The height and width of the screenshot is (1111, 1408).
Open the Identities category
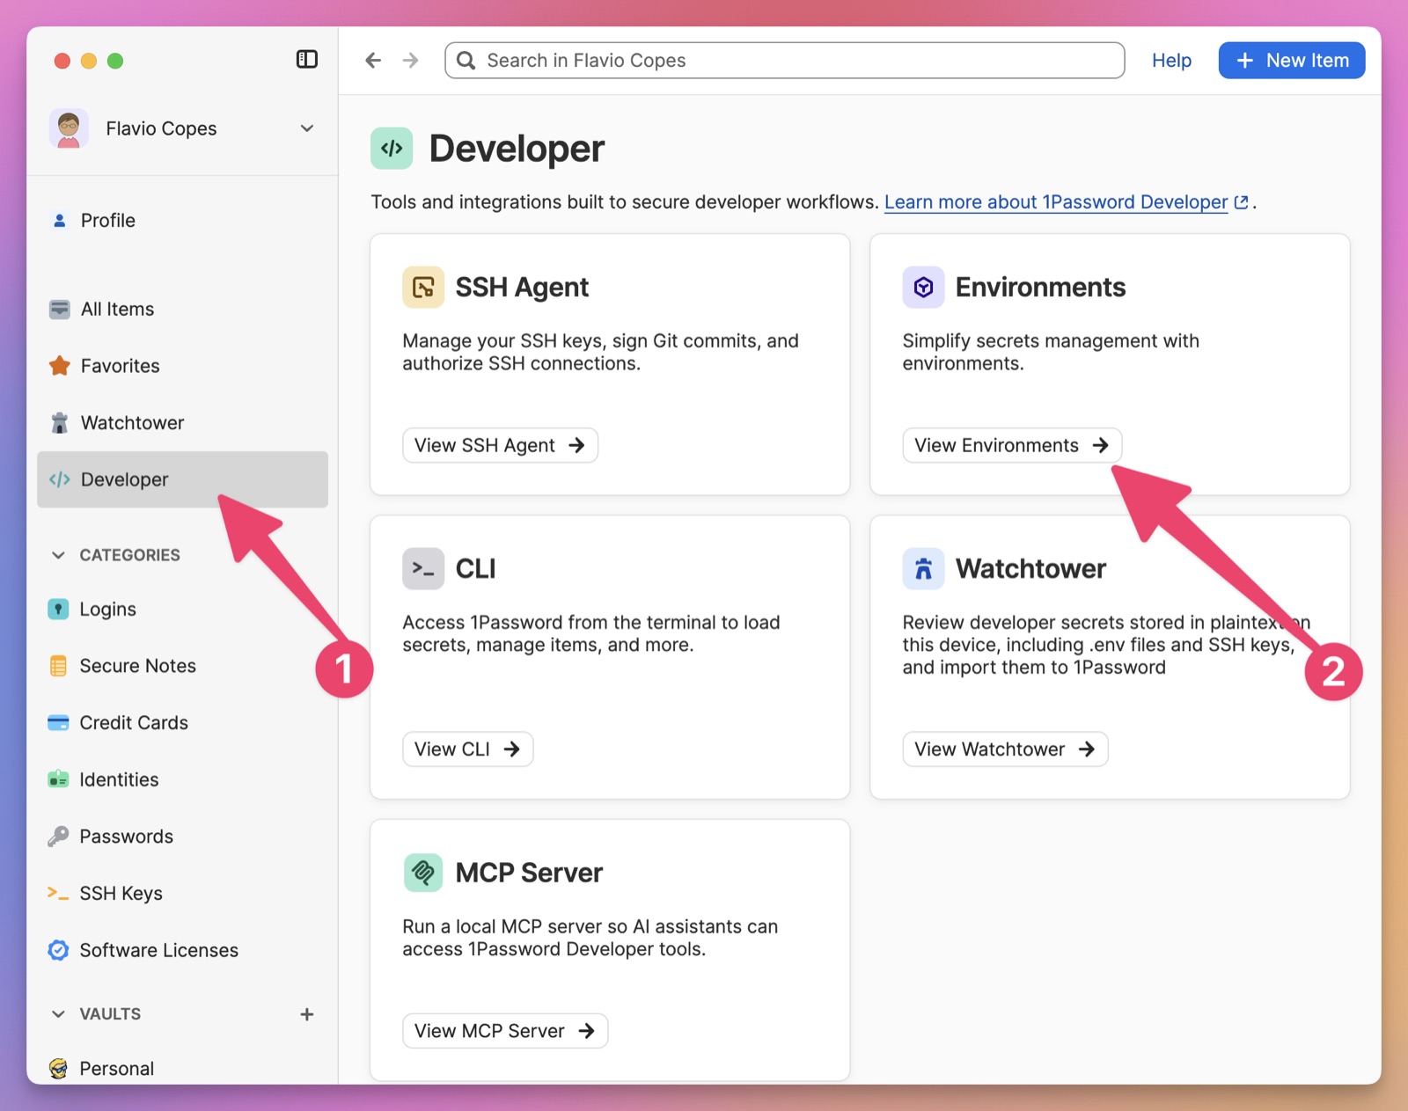182,779
